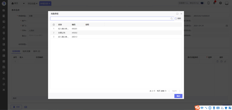The height and width of the screenshot is (110, 232).
Task: Click the 确定 confirm button
Action: (x=178, y=96)
